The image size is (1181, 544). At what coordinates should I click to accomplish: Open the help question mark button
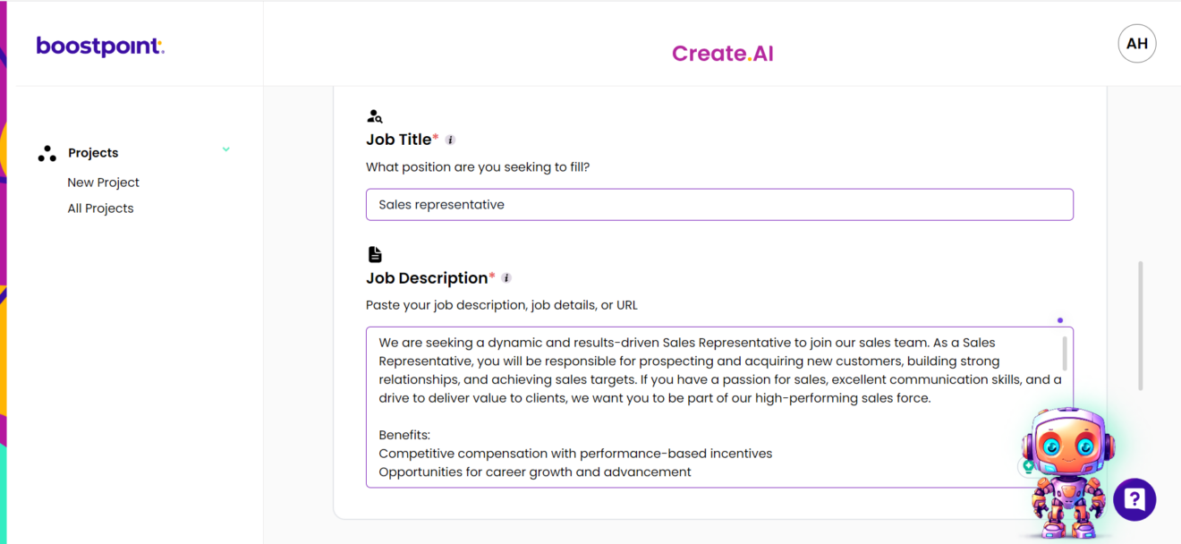[1134, 499]
